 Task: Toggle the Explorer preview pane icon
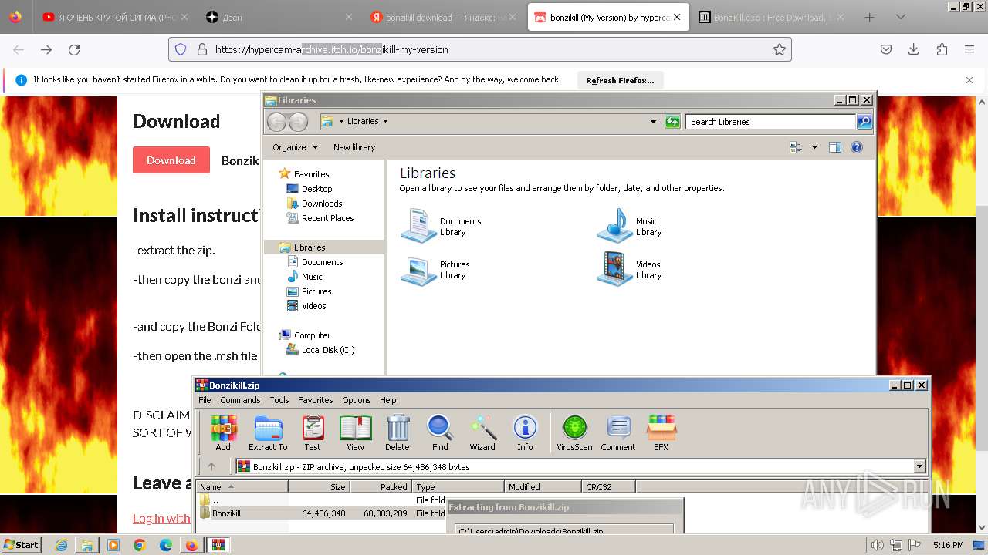(x=834, y=147)
